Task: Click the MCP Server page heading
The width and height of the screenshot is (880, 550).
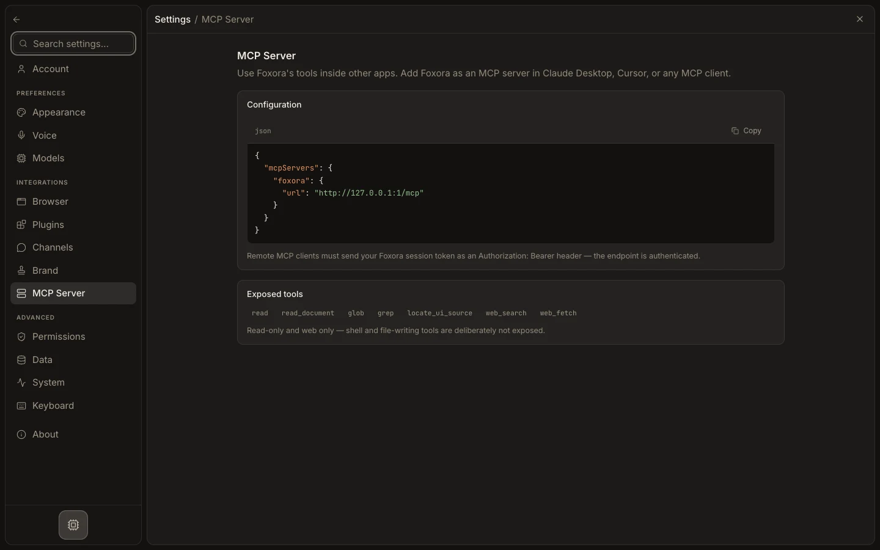Action: tap(266, 56)
